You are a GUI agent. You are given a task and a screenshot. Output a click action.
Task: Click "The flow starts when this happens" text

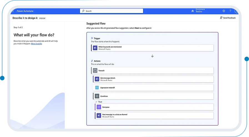(105, 42)
